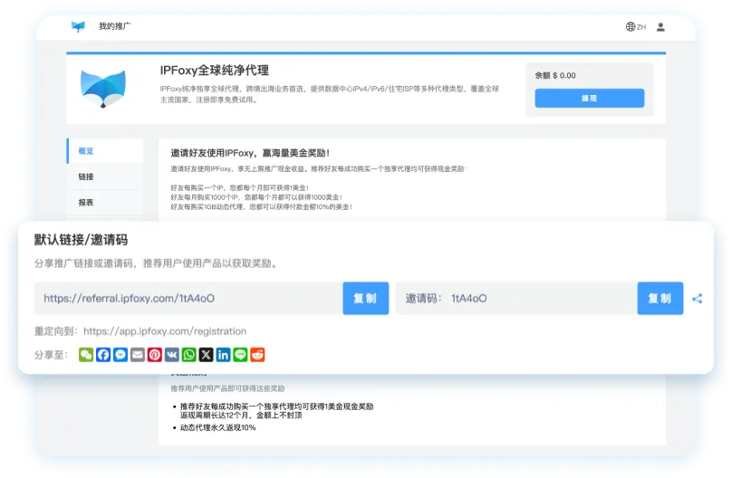Click the 余额 $ 0.00 balance text
This screenshot has width=732, height=478.
point(555,75)
